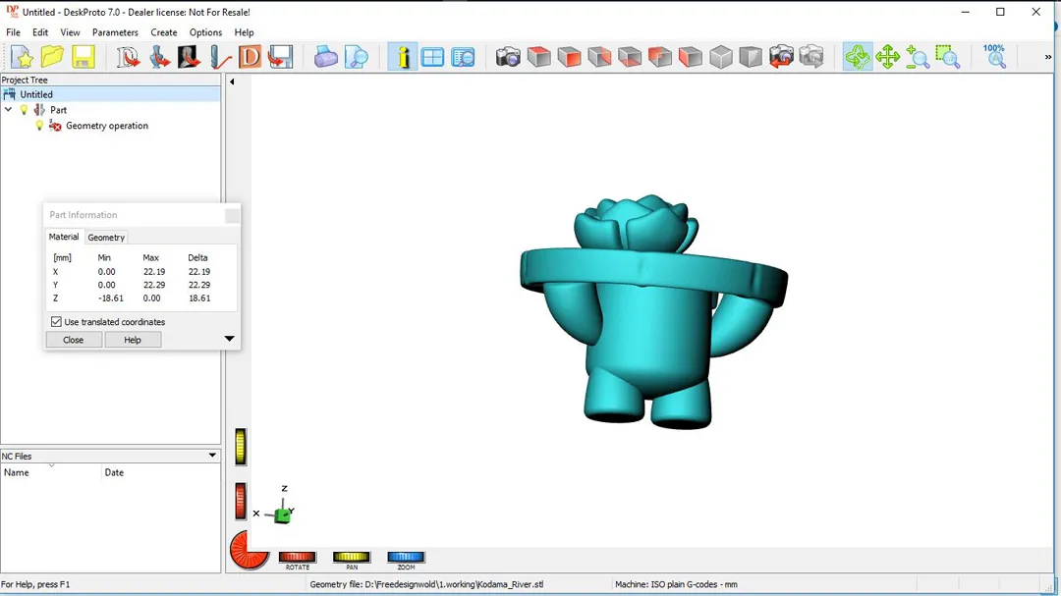Screen dimensions: 1061x596
Task: Show more toolbar buttons with double chevron
Action: (x=1048, y=57)
